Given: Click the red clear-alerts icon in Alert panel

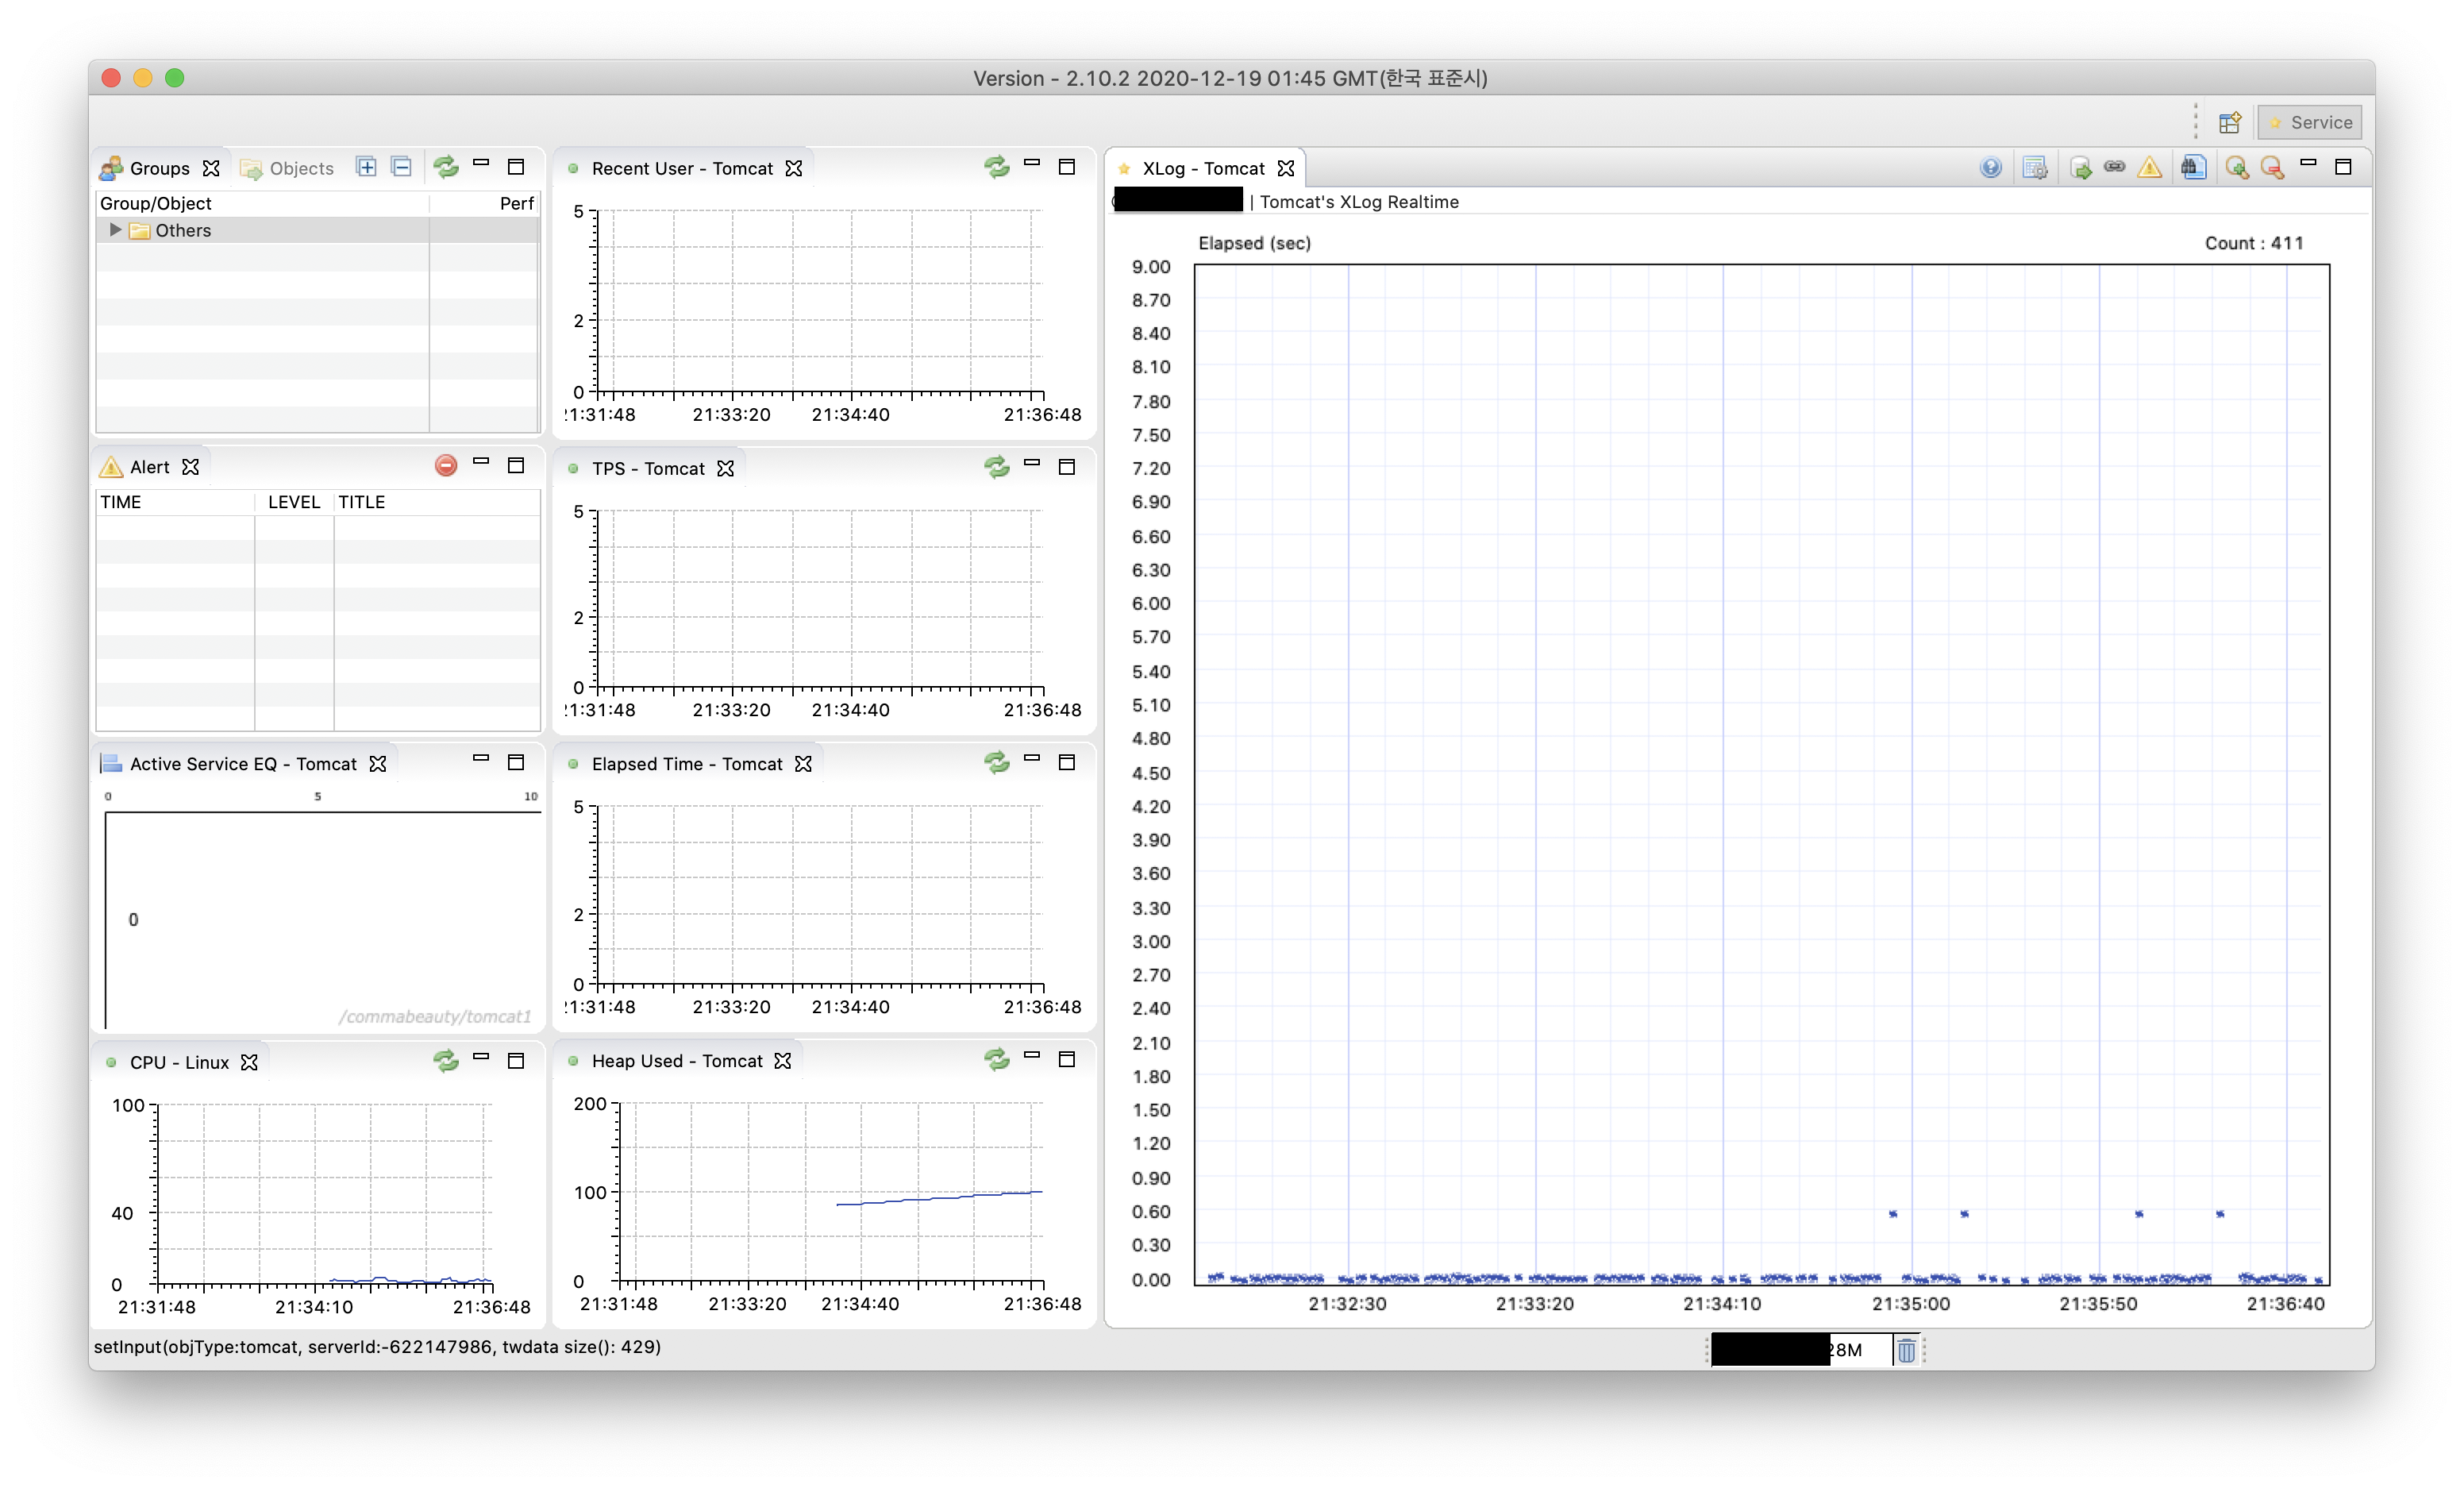Looking at the screenshot, I should tap(446, 465).
